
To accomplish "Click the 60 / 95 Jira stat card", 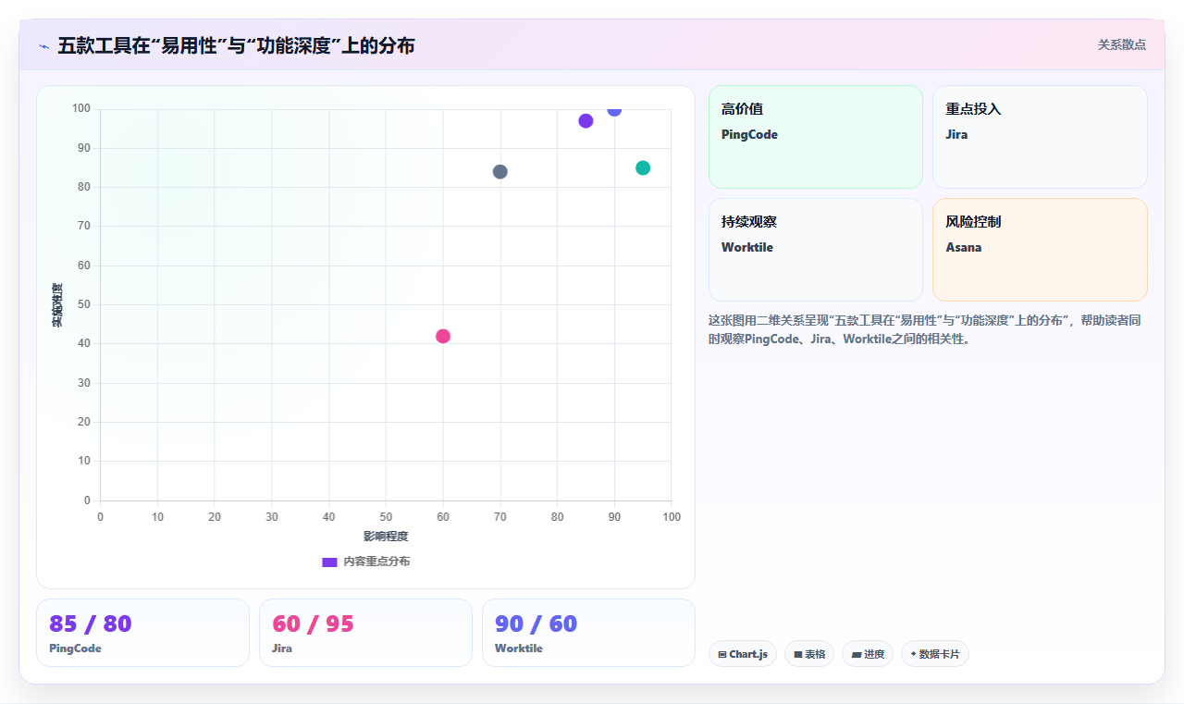I will pos(365,633).
